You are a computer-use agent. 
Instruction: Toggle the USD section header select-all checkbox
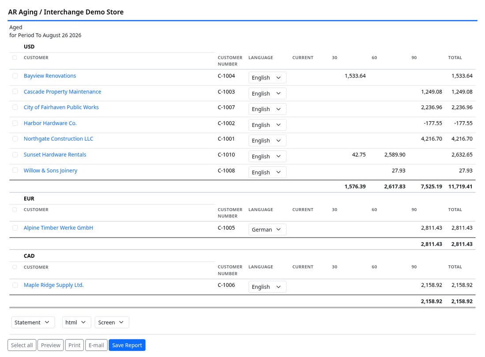(x=15, y=57)
